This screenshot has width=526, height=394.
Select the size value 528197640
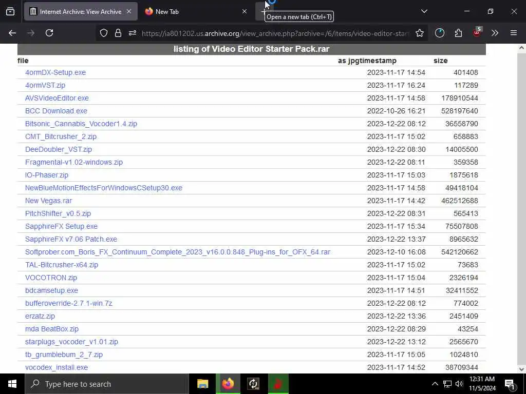[x=460, y=111]
